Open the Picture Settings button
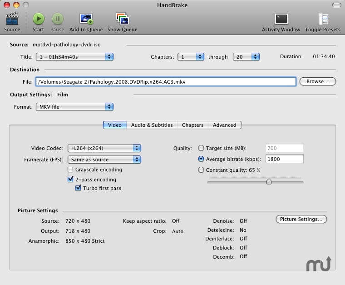345x285 pixels. [301, 219]
